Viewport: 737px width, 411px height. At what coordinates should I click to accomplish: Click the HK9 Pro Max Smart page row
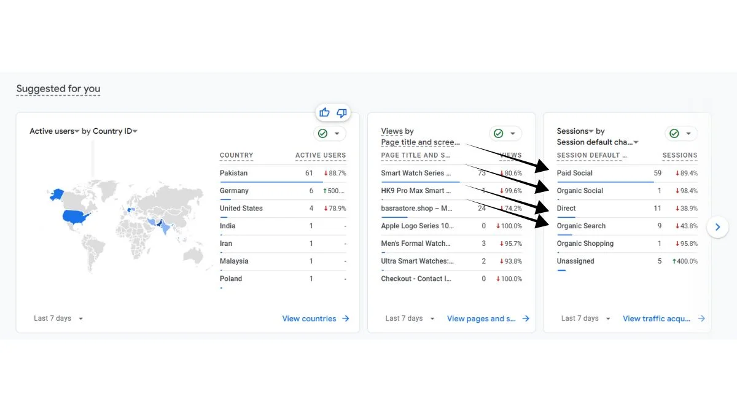point(451,191)
